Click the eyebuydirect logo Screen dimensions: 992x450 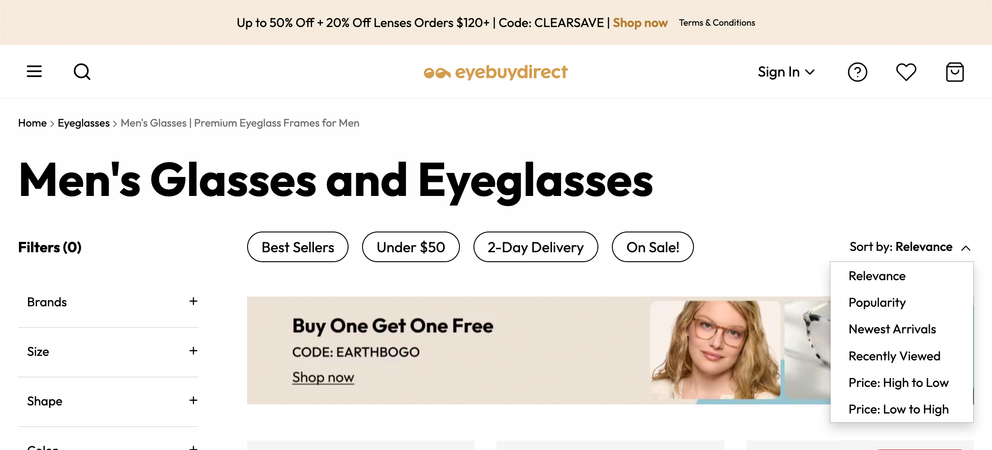[x=496, y=72]
